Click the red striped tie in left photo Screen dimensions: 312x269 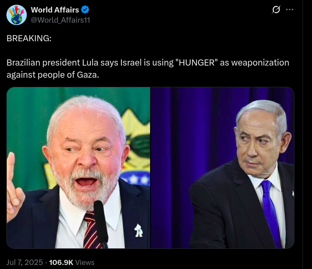click(x=91, y=230)
